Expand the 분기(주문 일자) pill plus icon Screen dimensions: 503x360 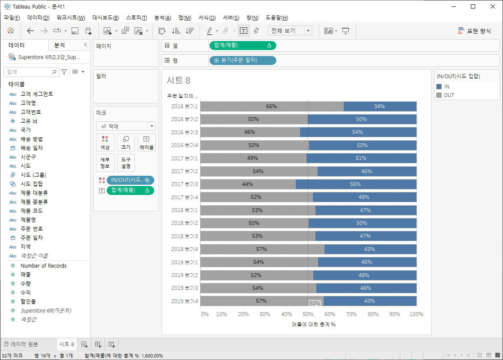click(216, 60)
